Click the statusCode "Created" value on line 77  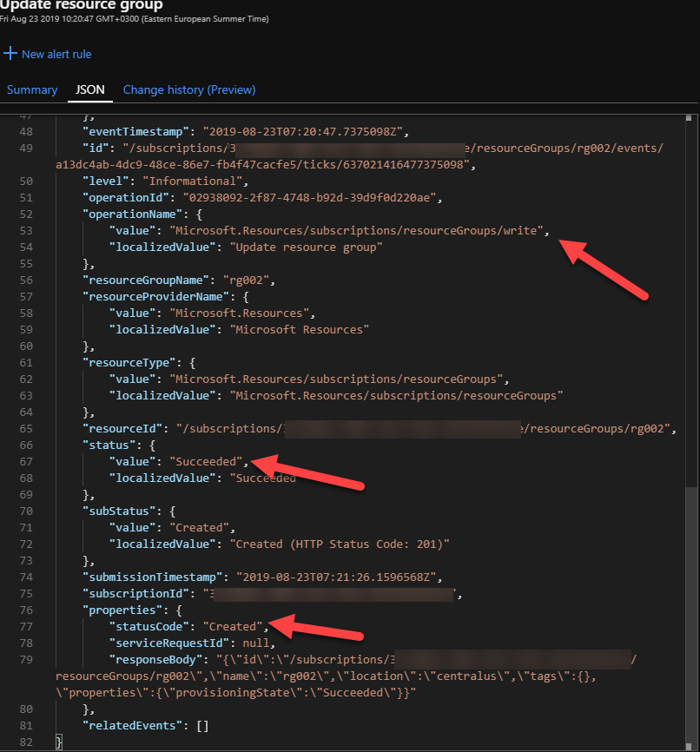coord(234,627)
